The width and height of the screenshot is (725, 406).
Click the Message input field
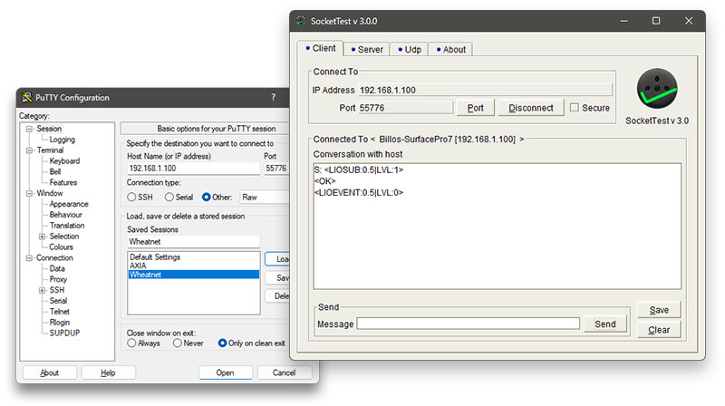click(x=468, y=324)
